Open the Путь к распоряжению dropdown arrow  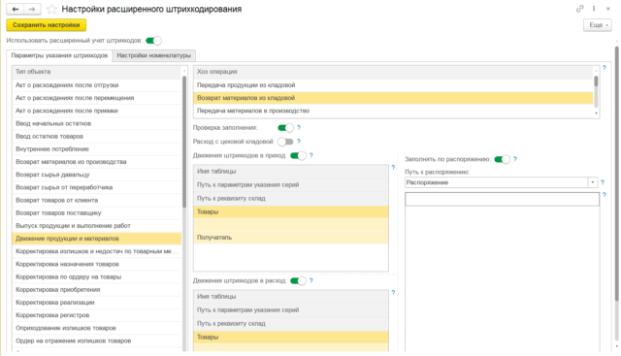(x=593, y=182)
